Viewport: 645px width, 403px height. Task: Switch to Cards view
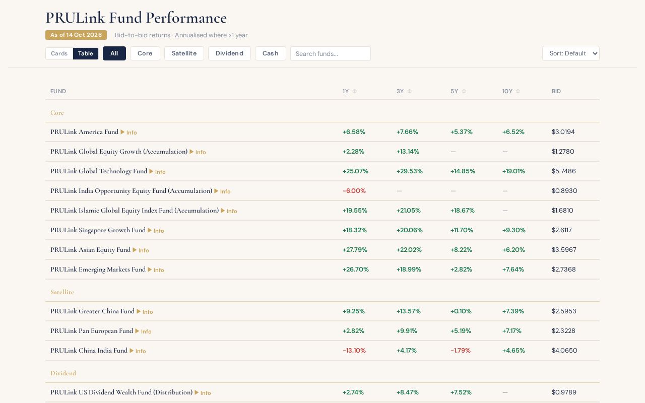pyautogui.click(x=59, y=53)
